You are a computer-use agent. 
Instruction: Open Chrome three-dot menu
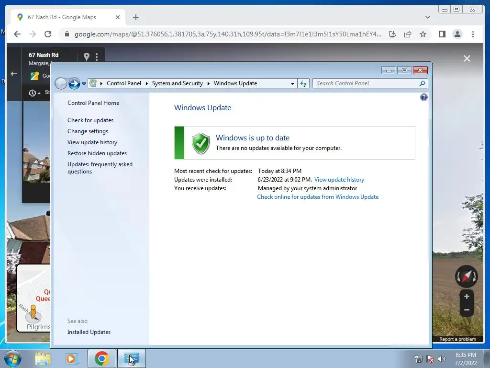[x=473, y=34]
